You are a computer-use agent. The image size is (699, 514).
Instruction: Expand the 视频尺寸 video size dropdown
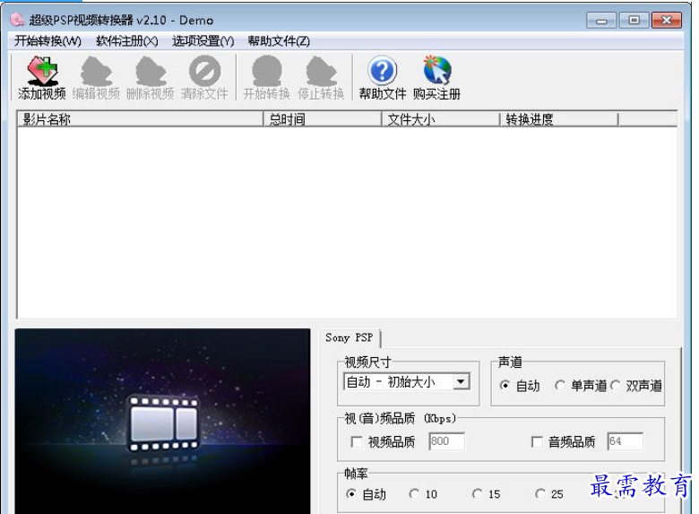point(462,381)
